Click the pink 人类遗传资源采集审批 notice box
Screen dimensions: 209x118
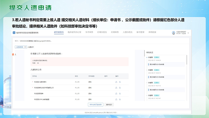(80, 62)
